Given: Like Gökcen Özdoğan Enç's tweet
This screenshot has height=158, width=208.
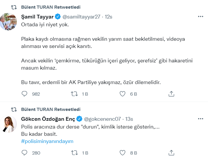Looking at the screenshot, I should click(123, 153).
